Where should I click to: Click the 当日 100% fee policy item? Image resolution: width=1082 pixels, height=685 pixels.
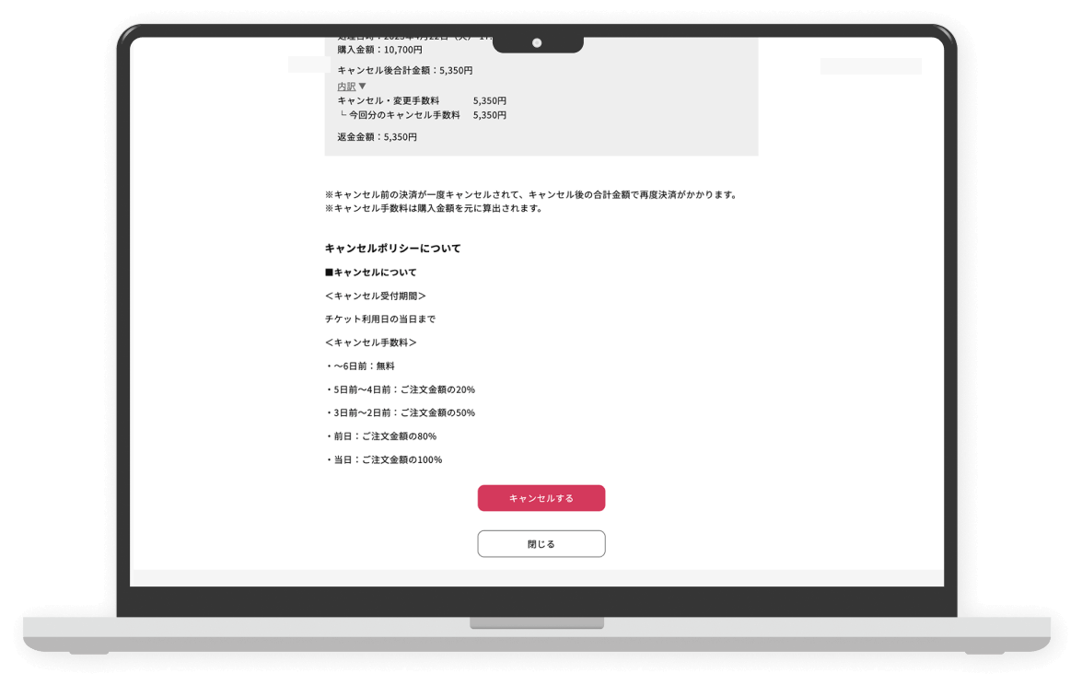[x=384, y=459]
